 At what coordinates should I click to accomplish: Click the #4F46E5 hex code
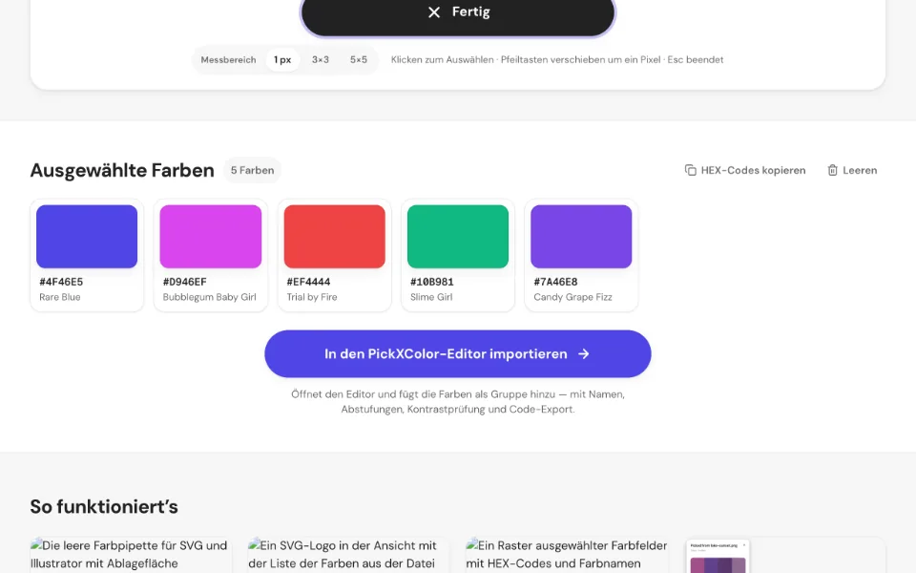61,282
